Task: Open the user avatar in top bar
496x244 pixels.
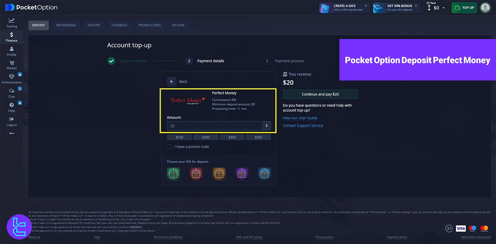Action: 485,8
